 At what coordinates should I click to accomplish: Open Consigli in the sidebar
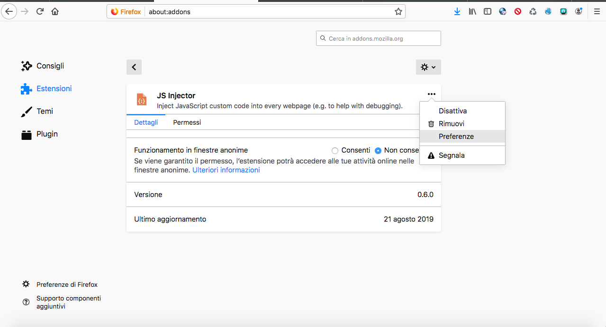(x=43, y=66)
